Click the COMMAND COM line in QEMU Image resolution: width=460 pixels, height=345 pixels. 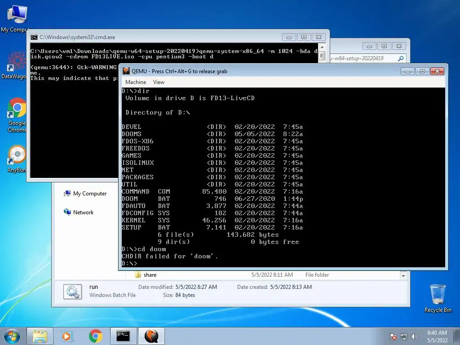(212, 191)
